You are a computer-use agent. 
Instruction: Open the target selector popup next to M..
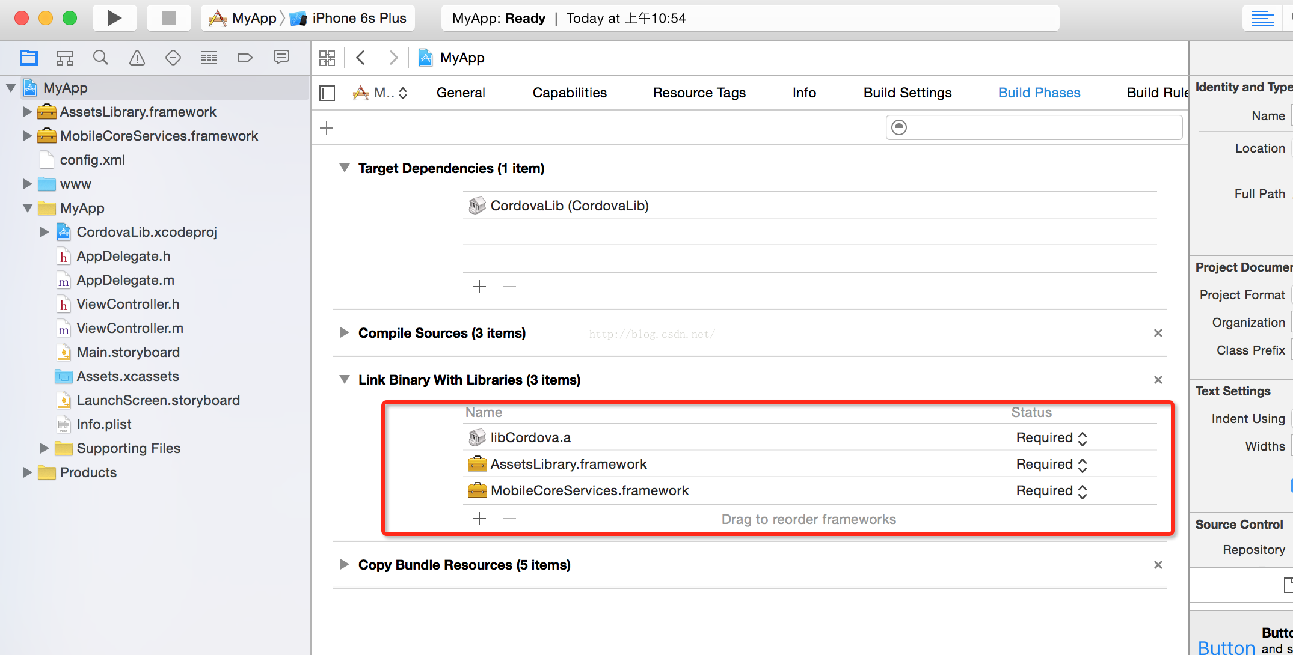381,93
